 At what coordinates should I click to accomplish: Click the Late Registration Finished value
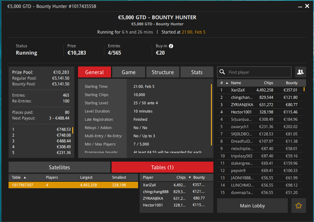[140, 119]
